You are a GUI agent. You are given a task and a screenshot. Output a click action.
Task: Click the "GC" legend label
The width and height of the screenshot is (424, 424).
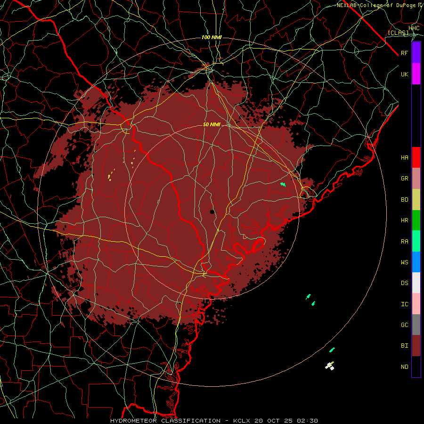pos(404,325)
